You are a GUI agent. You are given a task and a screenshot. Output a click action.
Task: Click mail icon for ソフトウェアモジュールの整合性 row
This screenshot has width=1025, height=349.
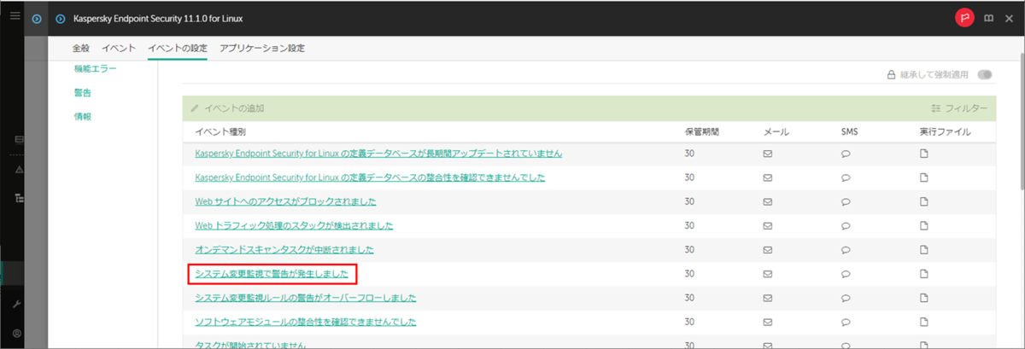[x=767, y=322]
